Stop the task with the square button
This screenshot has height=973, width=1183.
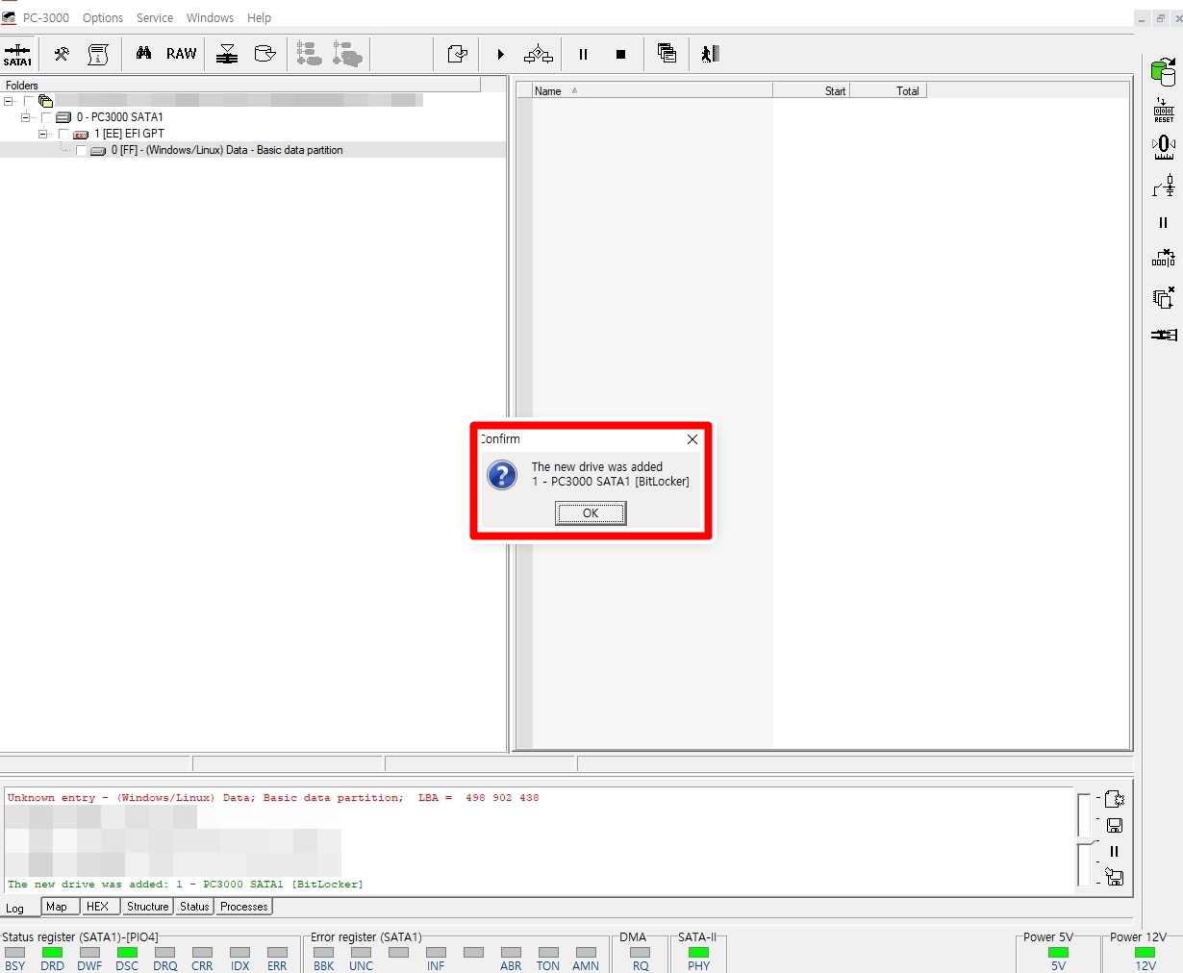click(x=620, y=54)
